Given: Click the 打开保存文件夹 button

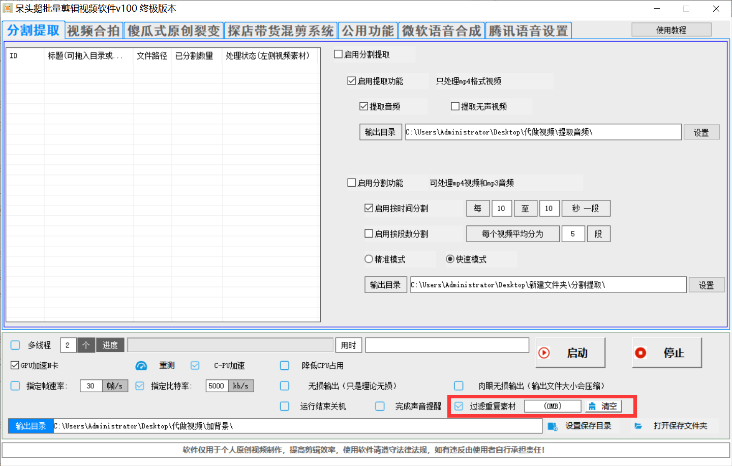Looking at the screenshot, I should 675,426.
